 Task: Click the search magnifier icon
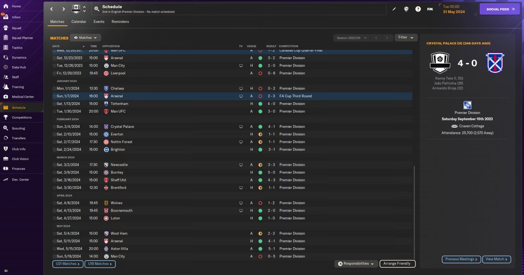(97, 9)
